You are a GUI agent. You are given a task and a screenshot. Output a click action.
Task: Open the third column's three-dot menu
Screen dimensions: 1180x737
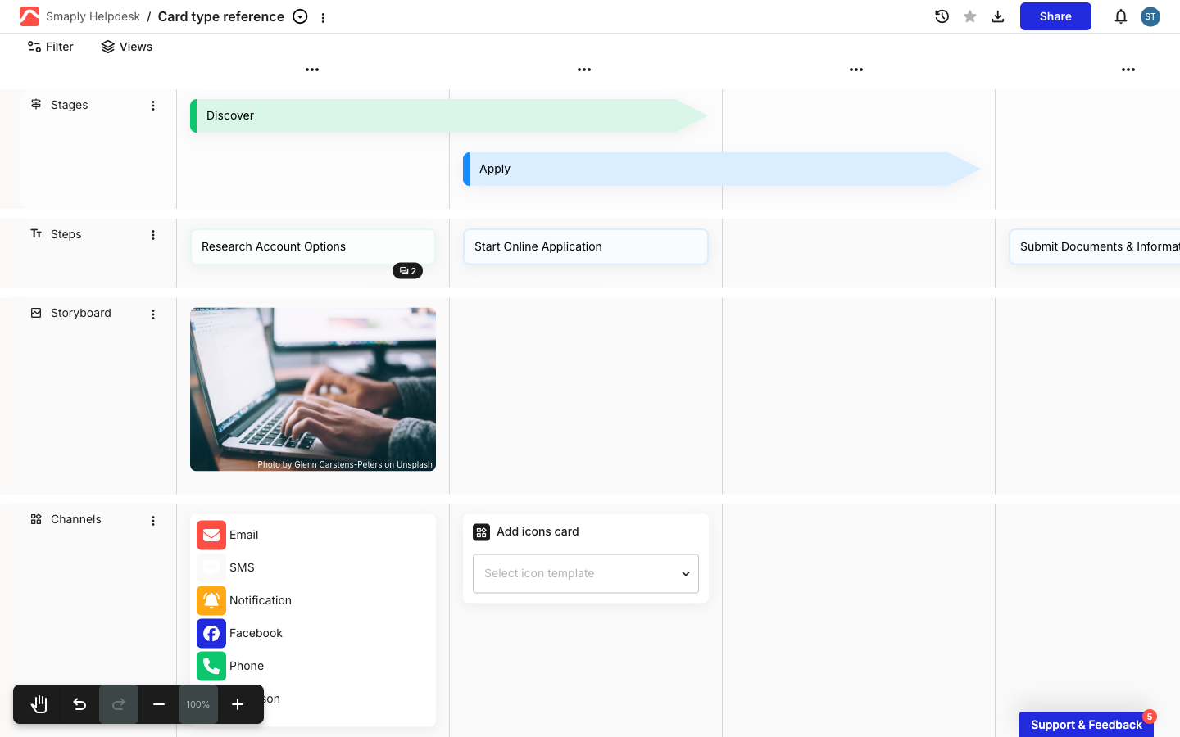point(856,70)
